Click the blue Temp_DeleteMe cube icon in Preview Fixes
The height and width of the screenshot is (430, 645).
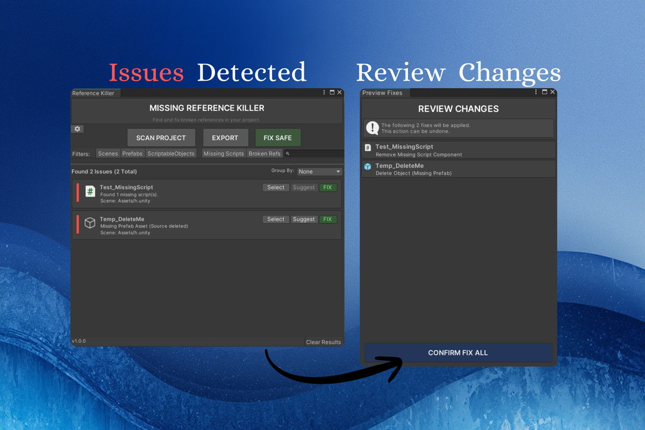tap(368, 167)
